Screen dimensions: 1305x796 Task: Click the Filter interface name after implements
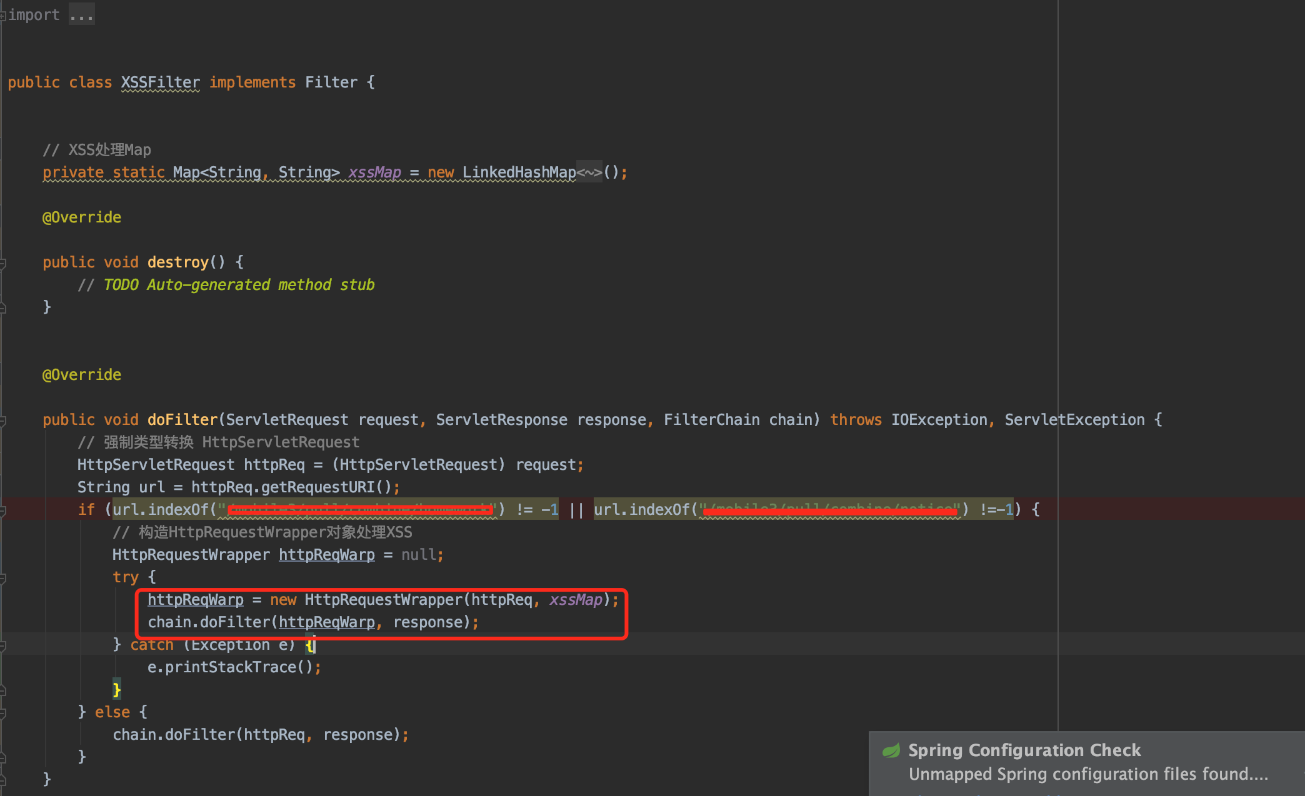tap(331, 82)
